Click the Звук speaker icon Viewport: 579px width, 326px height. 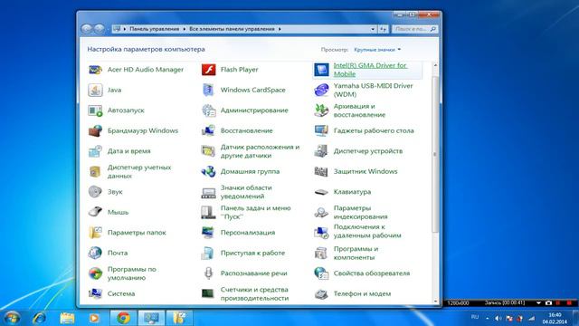pos(95,192)
